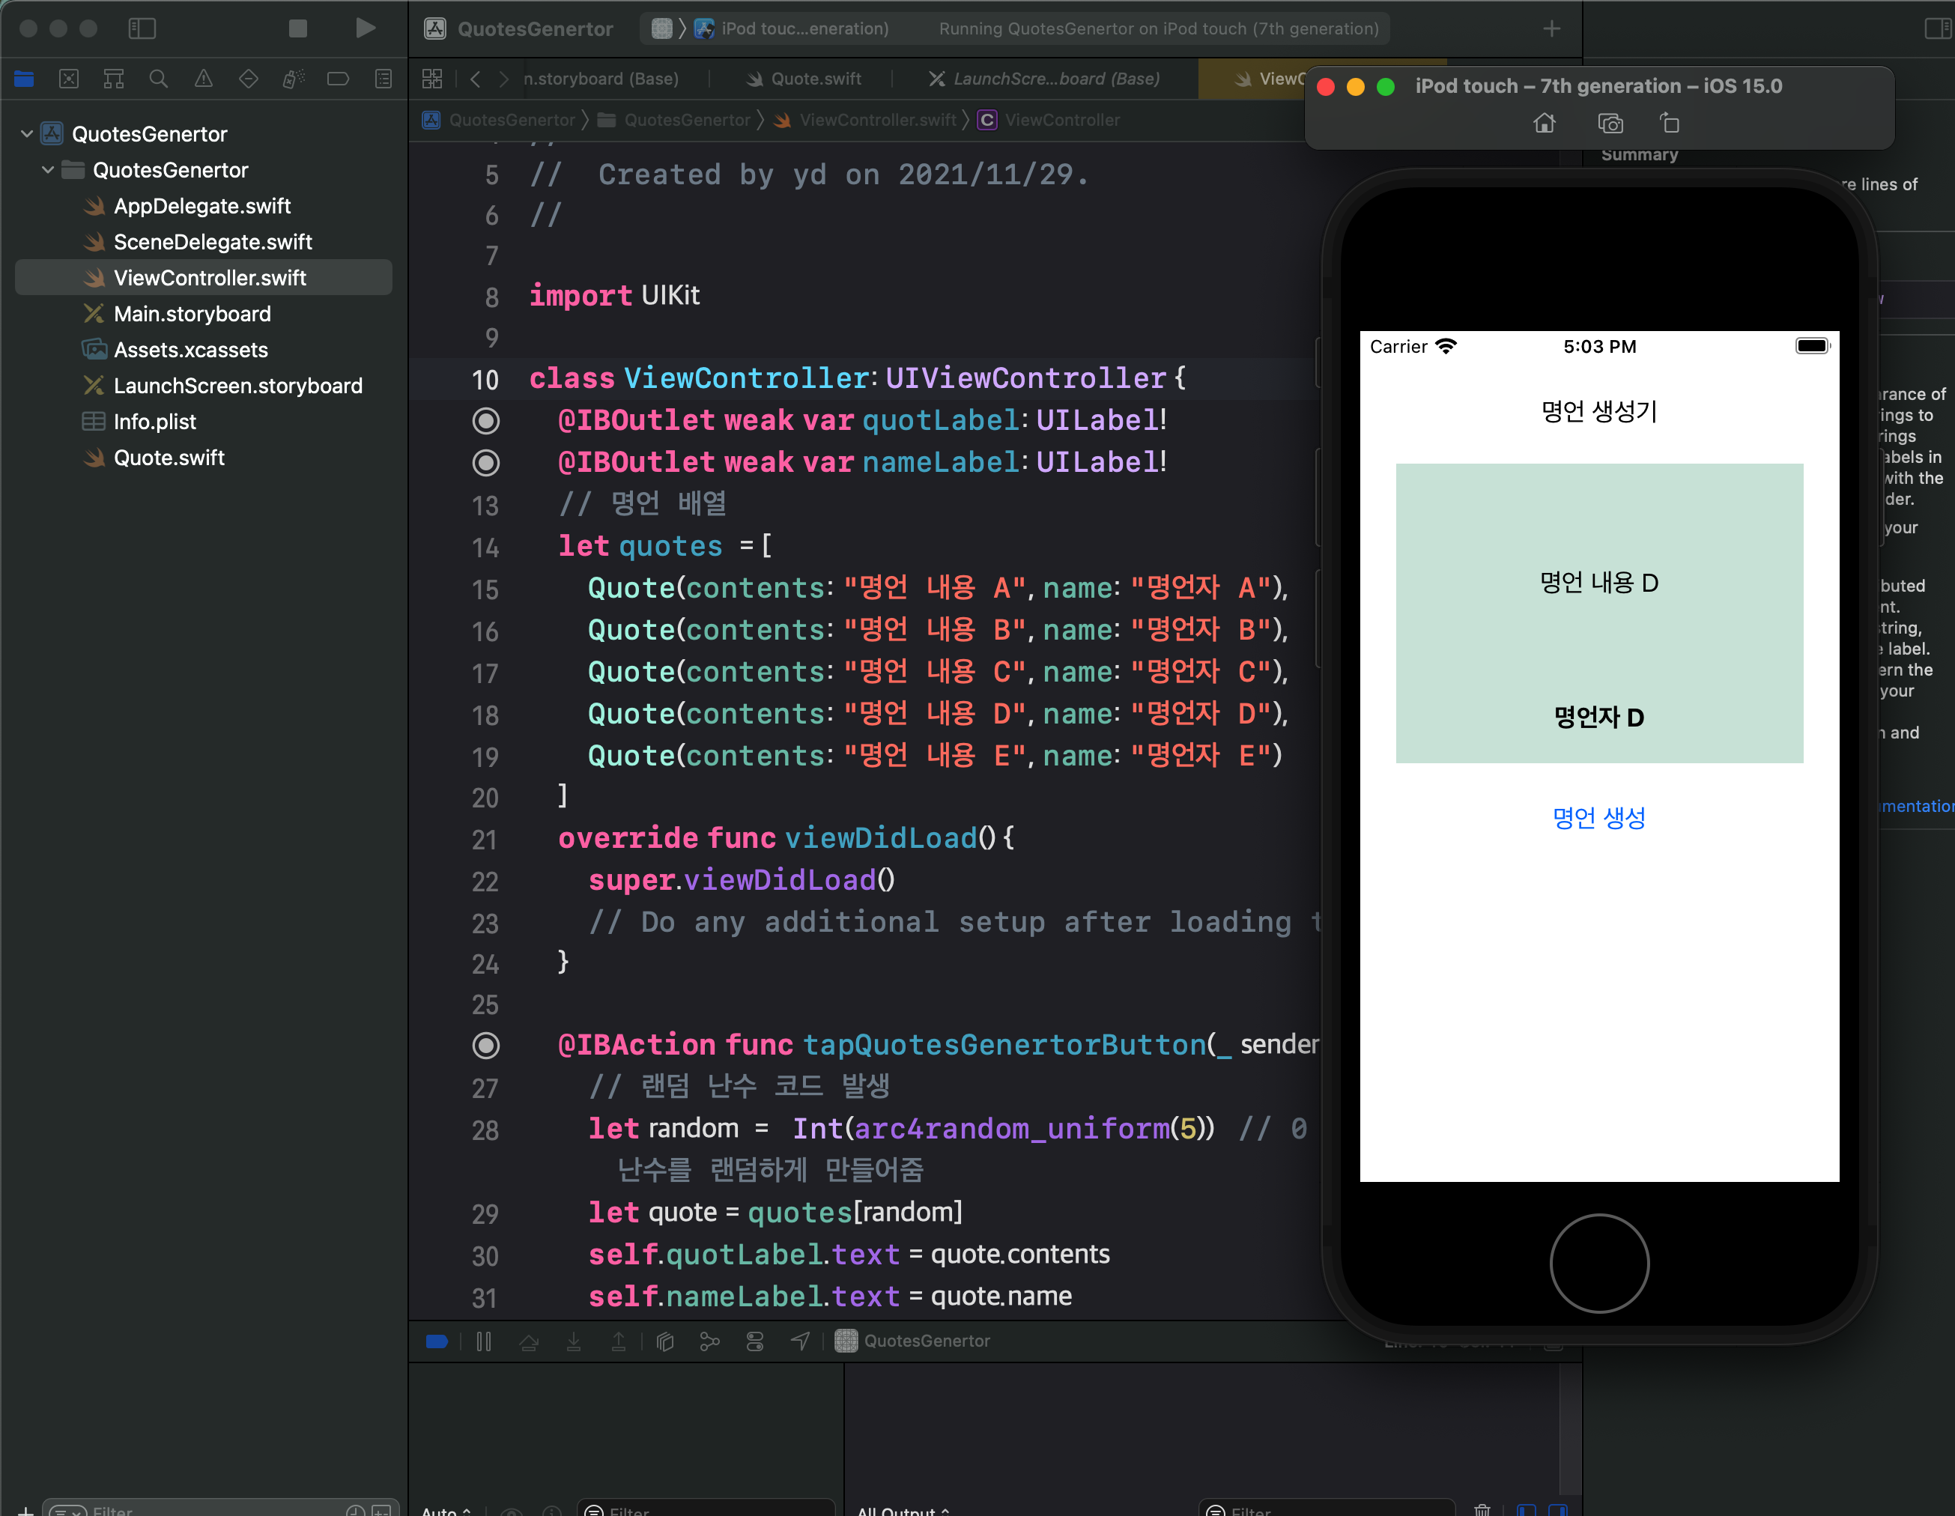1955x1516 pixels.
Task: Open the All Output dropdown
Action: (x=903, y=1511)
